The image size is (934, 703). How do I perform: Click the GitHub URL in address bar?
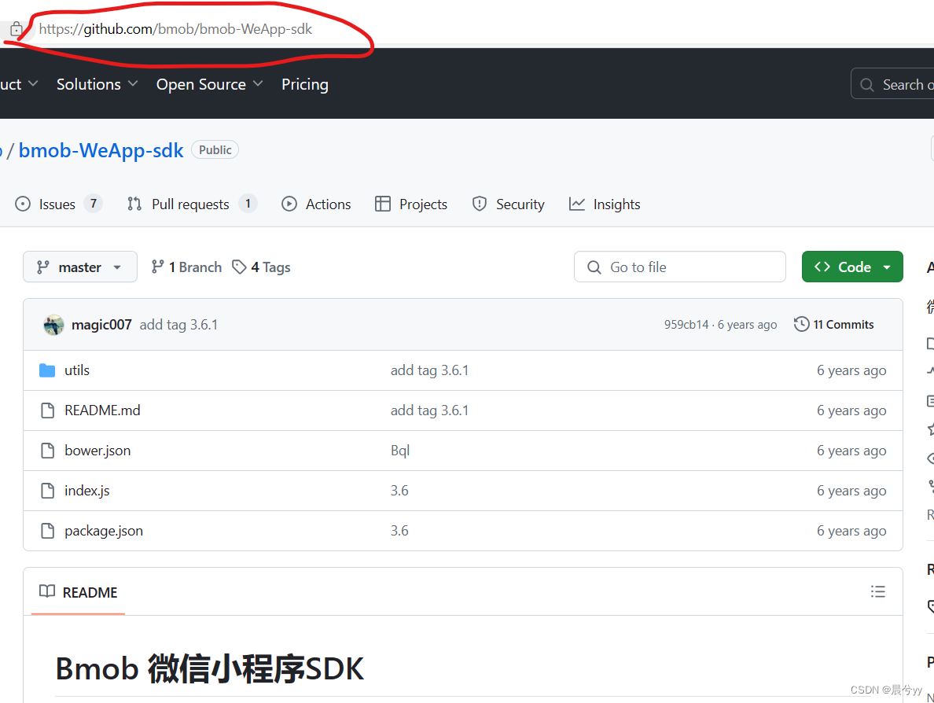click(x=175, y=29)
